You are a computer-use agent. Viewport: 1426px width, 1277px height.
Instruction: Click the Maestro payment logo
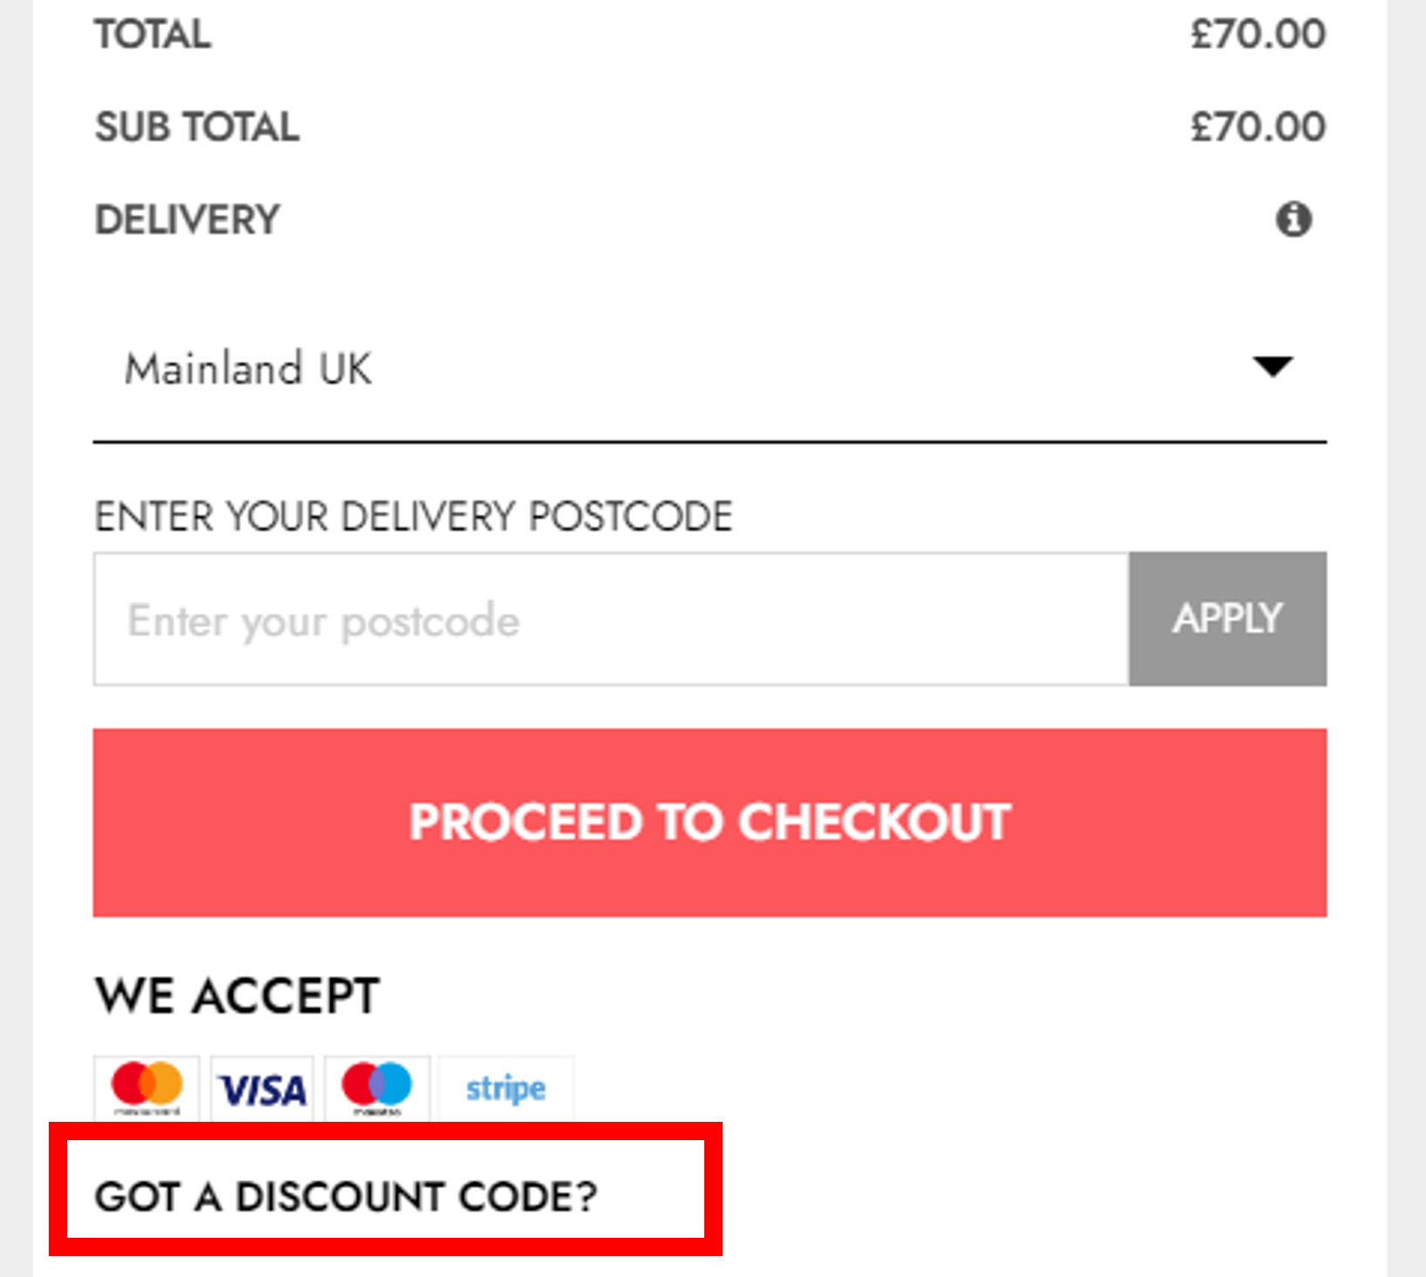(377, 1089)
